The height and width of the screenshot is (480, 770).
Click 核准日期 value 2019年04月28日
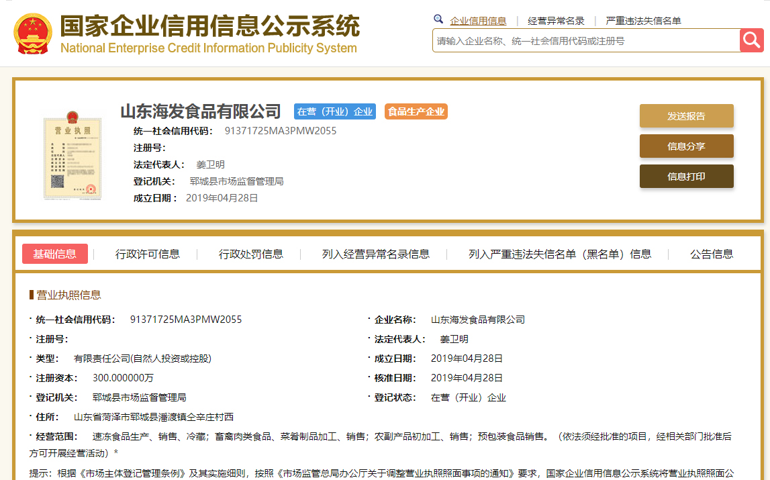pyautogui.click(x=467, y=378)
